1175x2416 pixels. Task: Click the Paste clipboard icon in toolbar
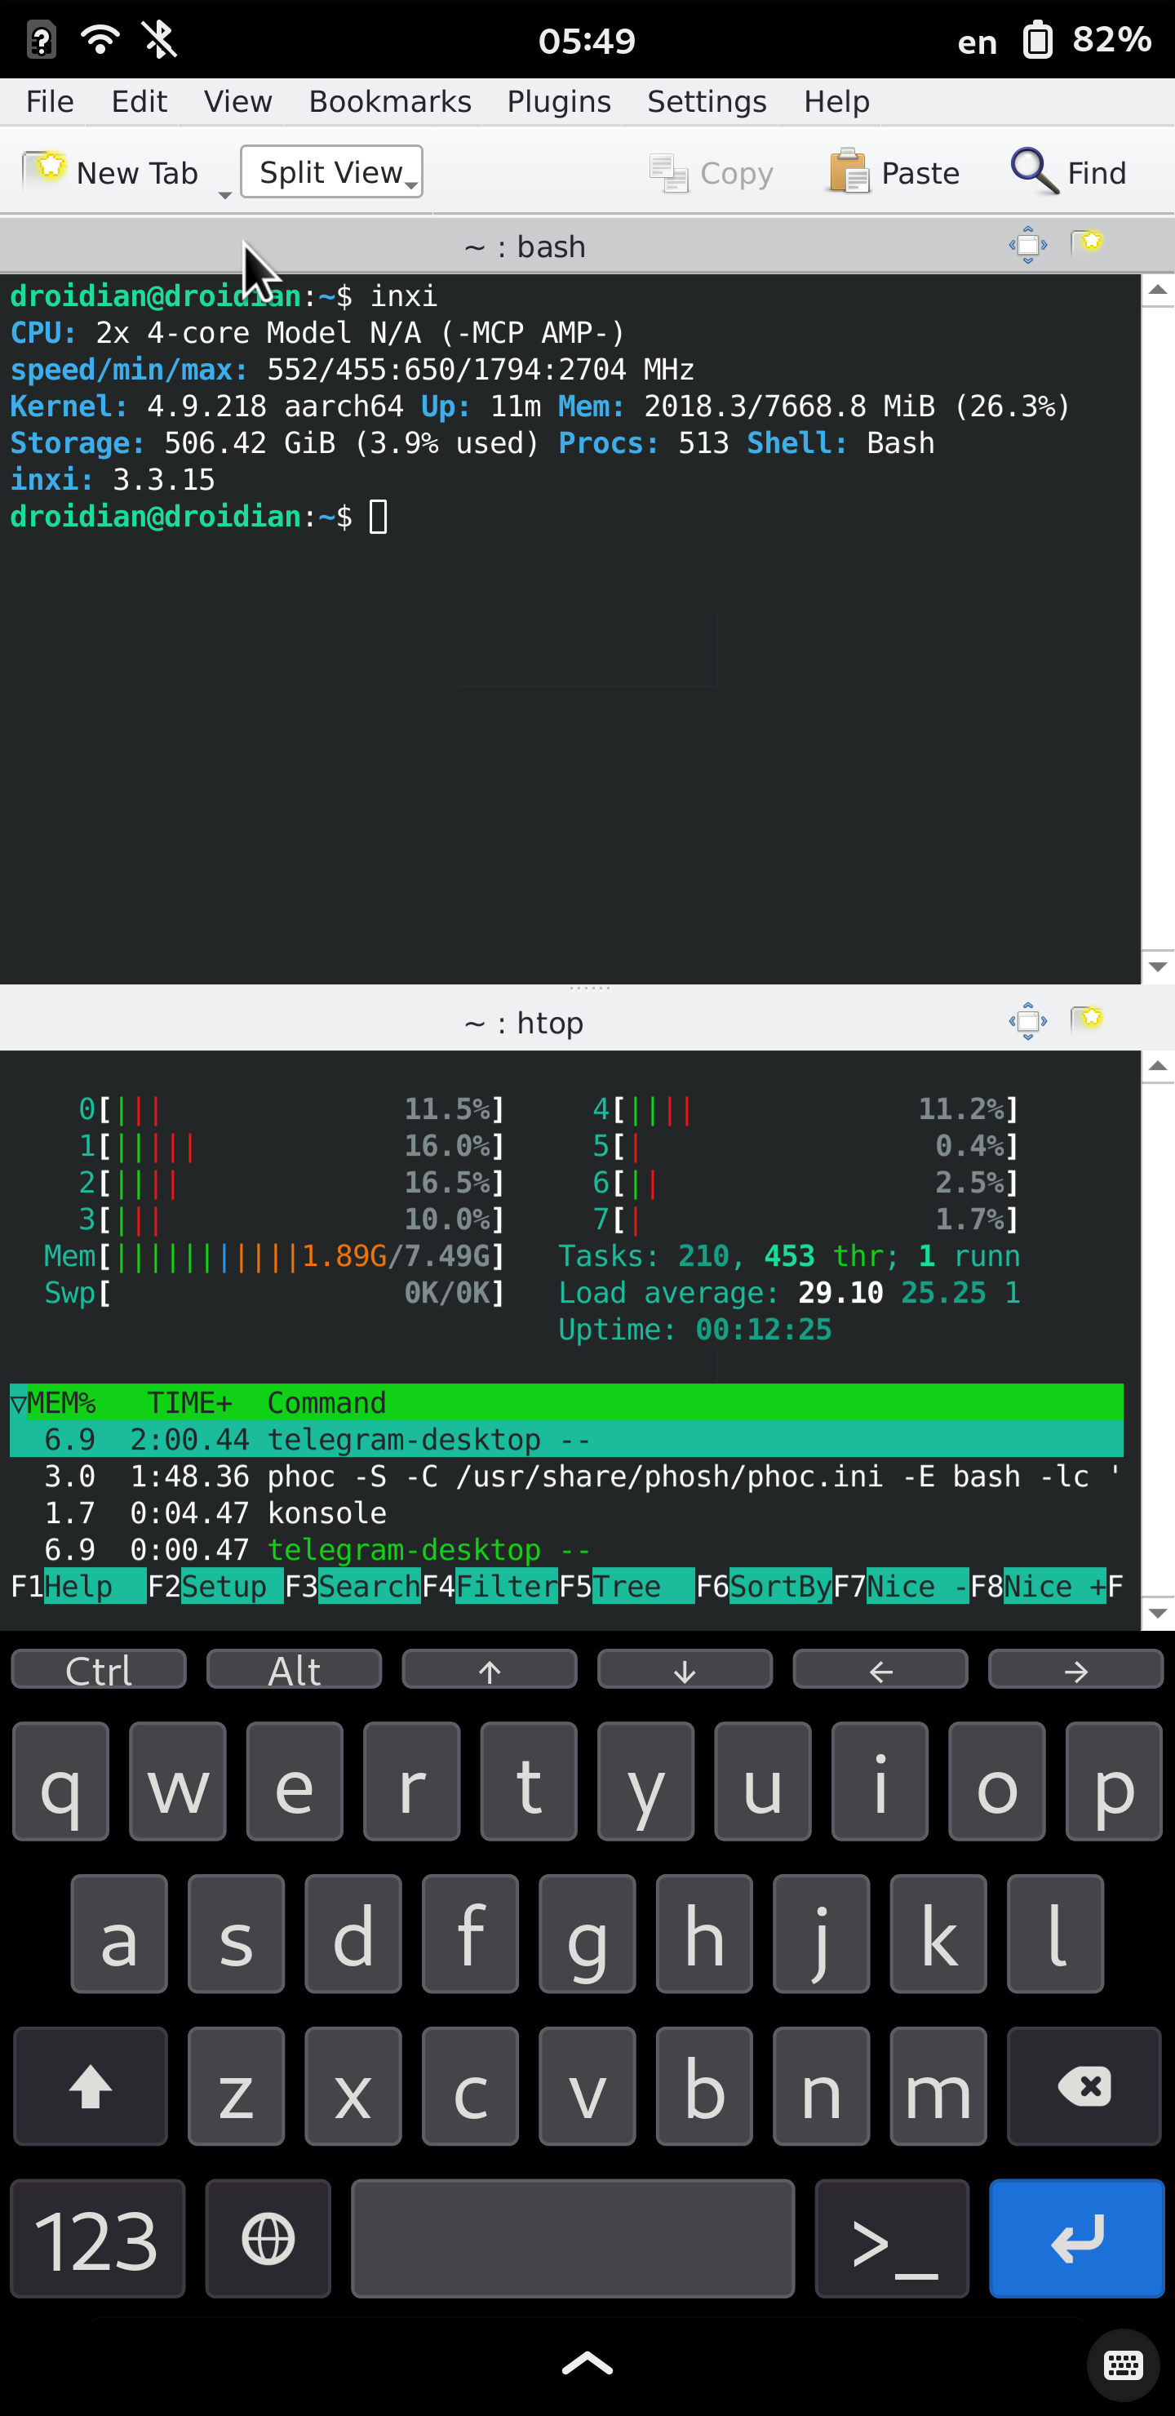tap(848, 172)
